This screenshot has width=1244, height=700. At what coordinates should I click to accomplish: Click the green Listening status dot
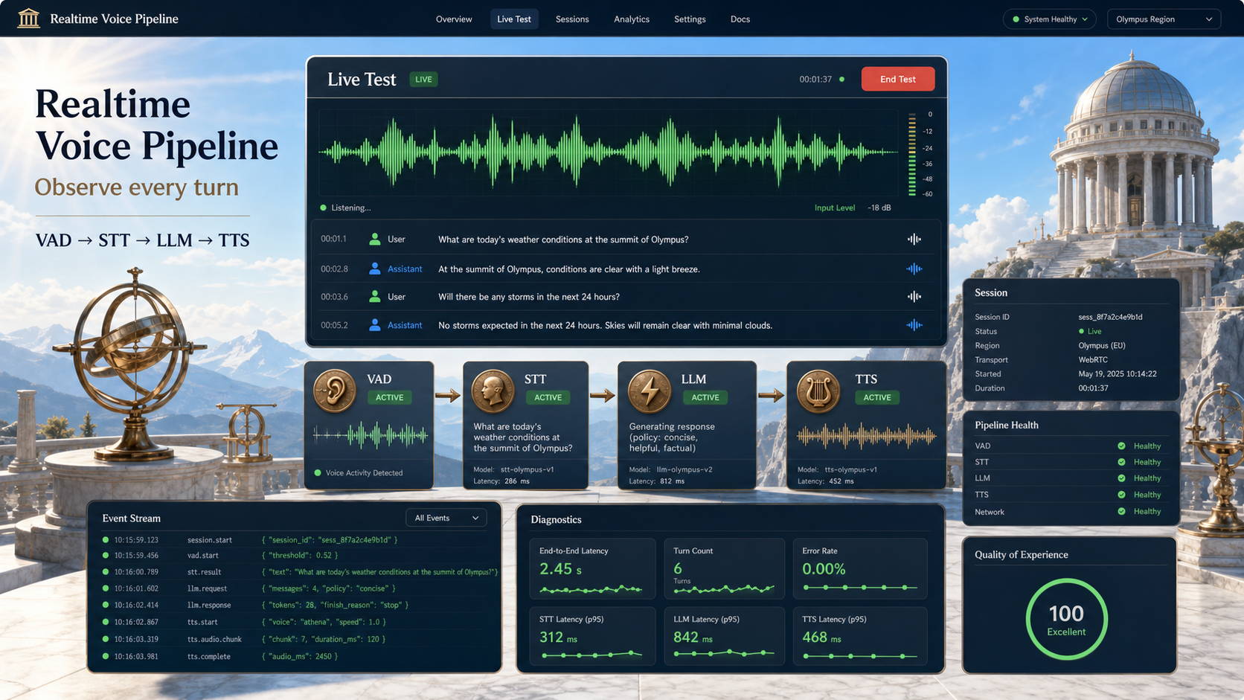(323, 208)
